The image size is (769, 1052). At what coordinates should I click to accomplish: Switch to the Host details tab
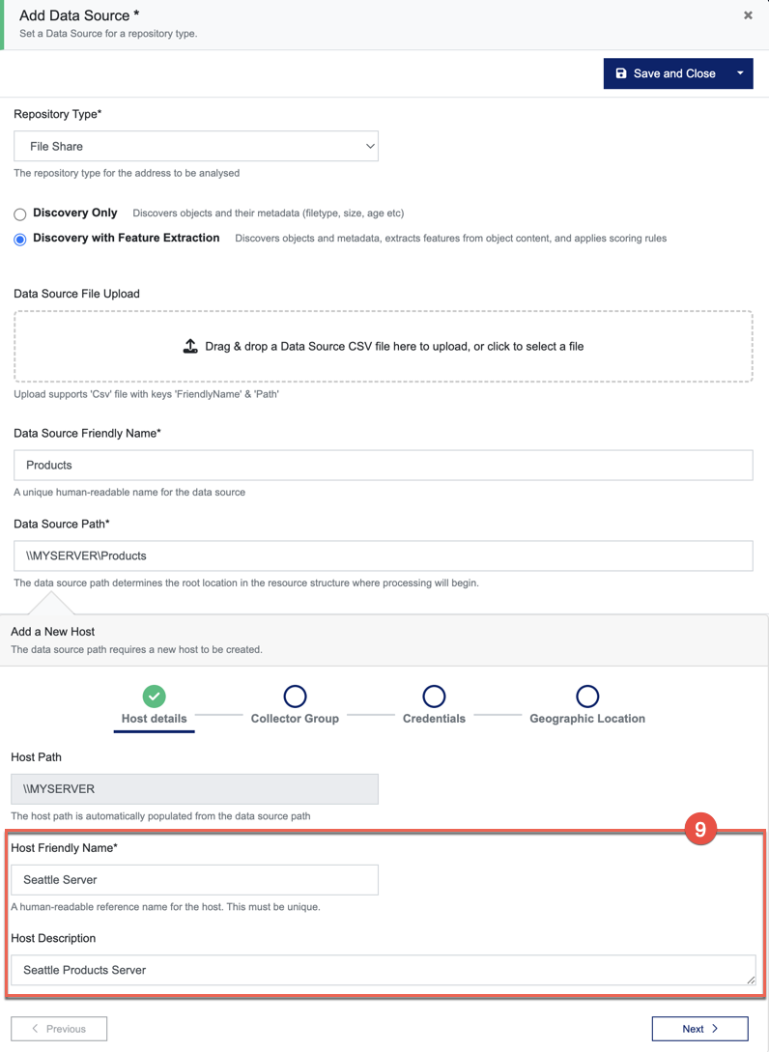click(x=154, y=720)
